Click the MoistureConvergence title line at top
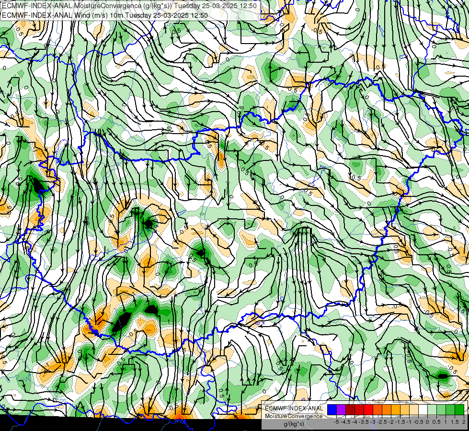469x431 pixels. pyautogui.click(x=129, y=6)
